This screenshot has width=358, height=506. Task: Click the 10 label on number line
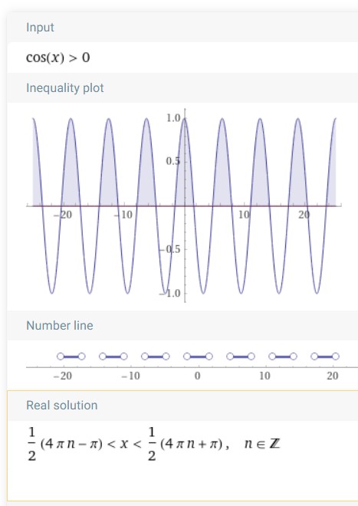pyautogui.click(x=264, y=376)
